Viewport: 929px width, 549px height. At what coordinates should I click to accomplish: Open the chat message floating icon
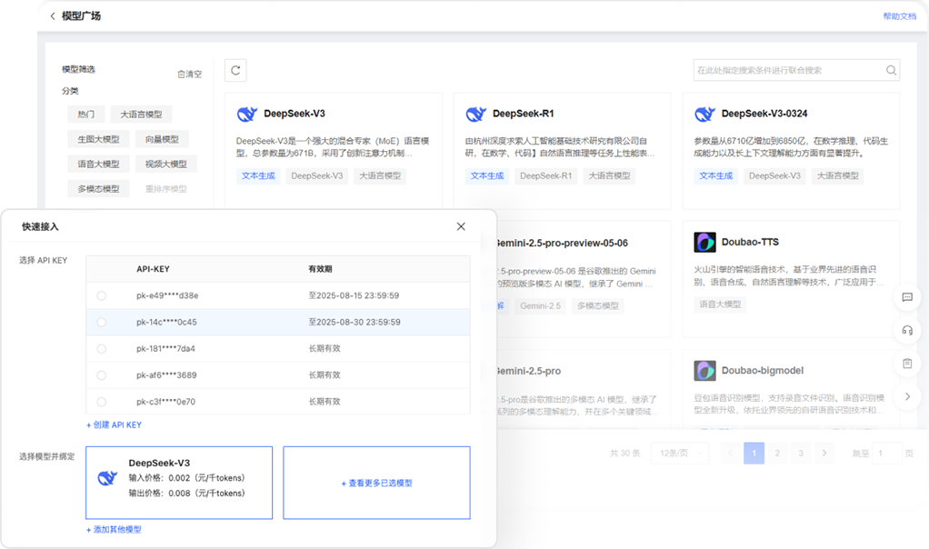pos(906,297)
